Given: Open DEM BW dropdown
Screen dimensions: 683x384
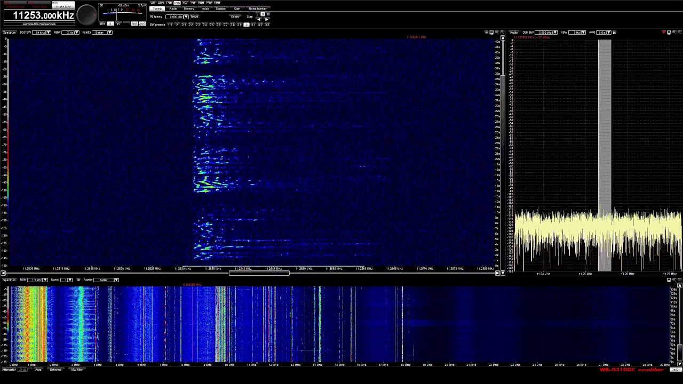Looking at the screenshot, I should click(x=555, y=33).
